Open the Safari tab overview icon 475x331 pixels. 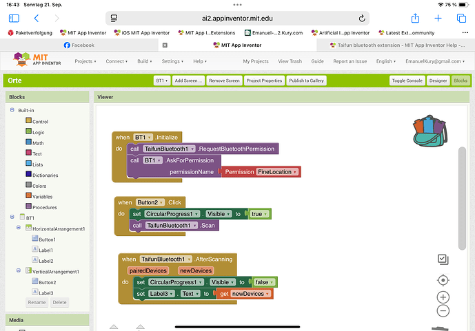point(461,18)
